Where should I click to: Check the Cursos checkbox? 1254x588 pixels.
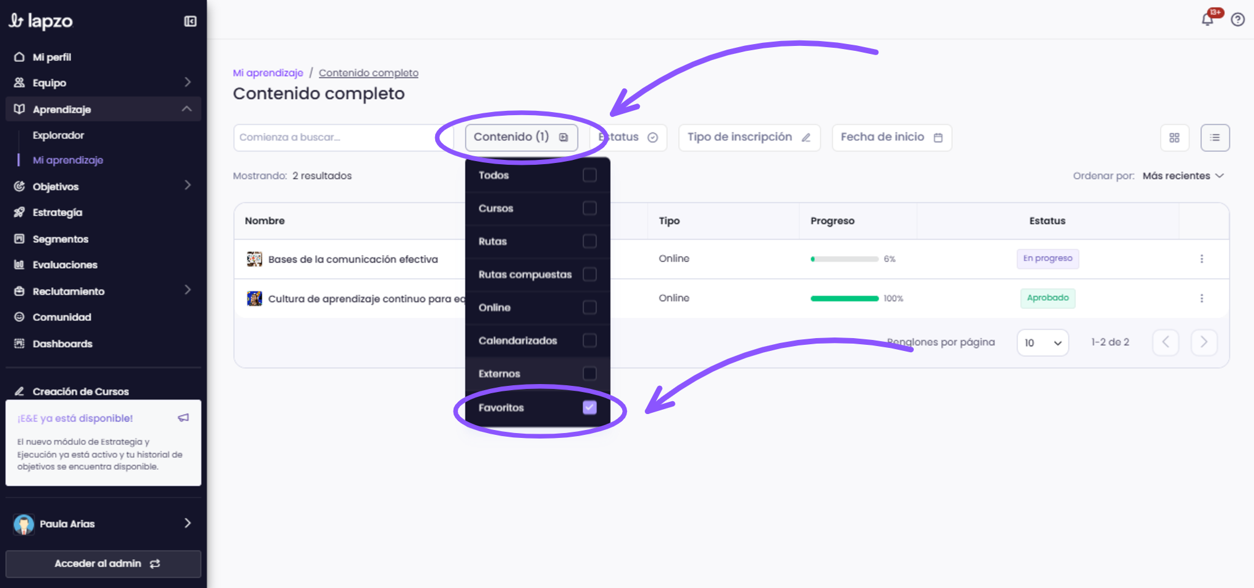point(590,208)
